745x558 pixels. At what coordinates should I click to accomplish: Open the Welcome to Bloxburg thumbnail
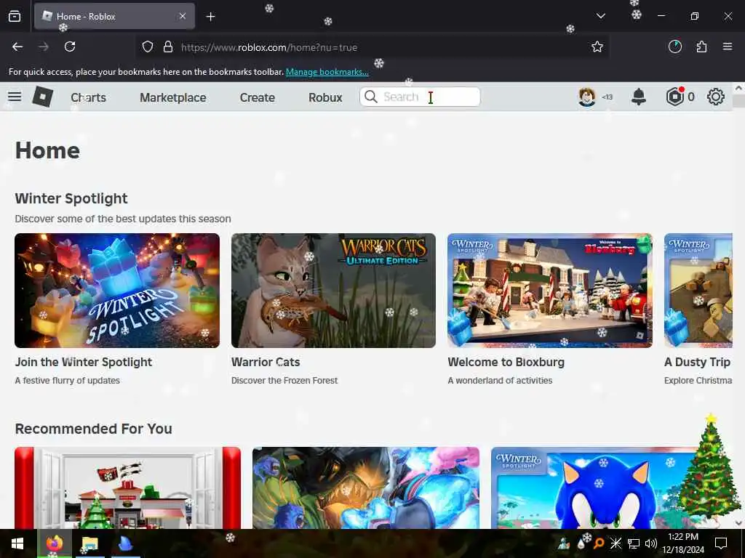pyautogui.click(x=550, y=291)
